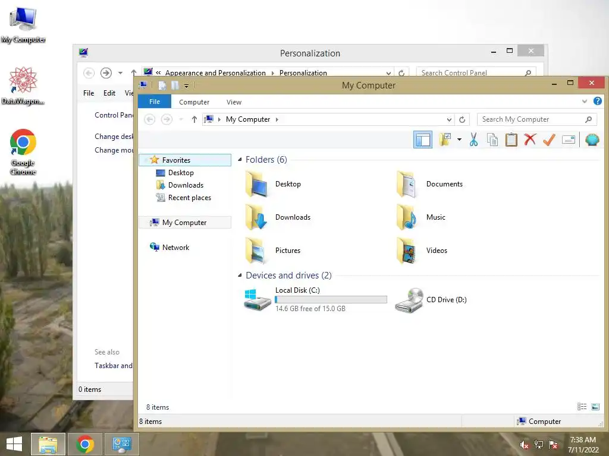Select the CD Drive (D:) icon
Screen dimensions: 609x456
tap(409, 300)
